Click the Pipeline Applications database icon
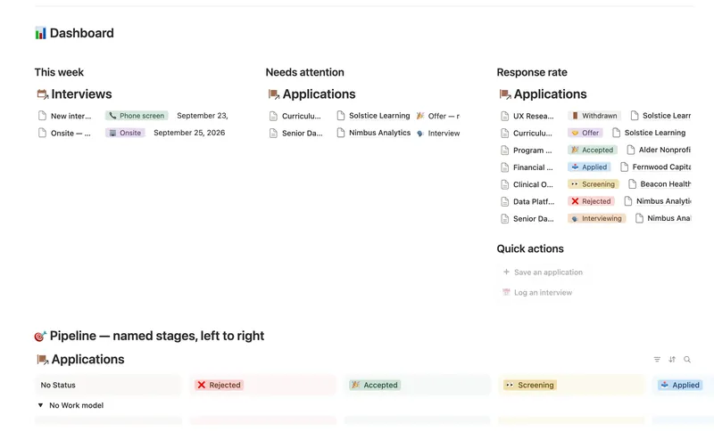The width and height of the screenshot is (714, 431). pyautogui.click(x=42, y=359)
